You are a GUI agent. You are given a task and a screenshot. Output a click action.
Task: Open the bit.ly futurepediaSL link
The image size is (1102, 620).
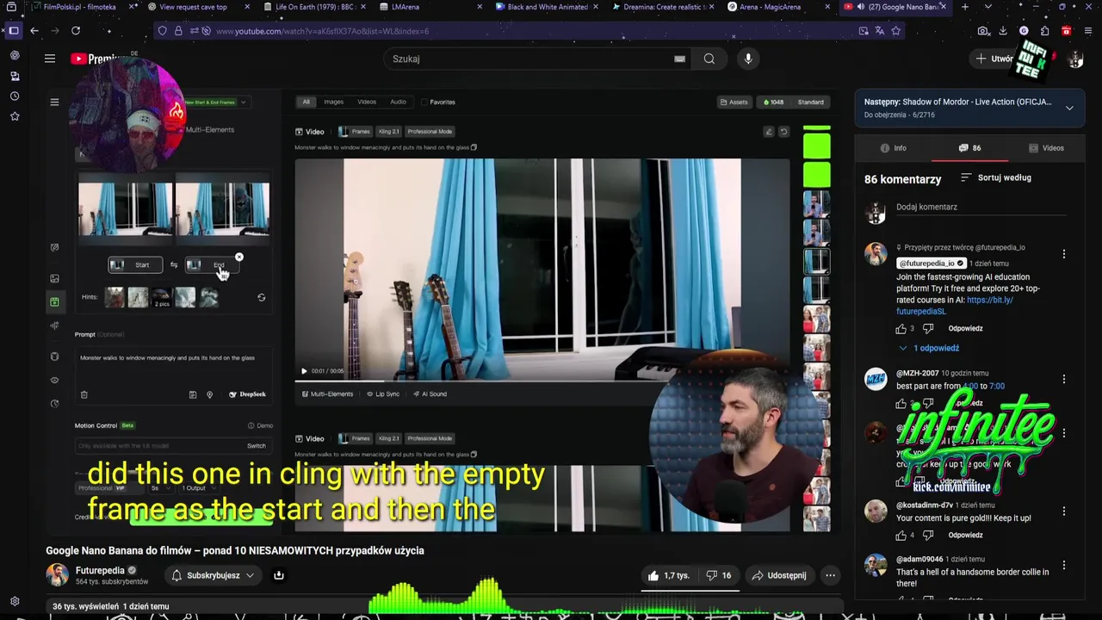pos(954,306)
